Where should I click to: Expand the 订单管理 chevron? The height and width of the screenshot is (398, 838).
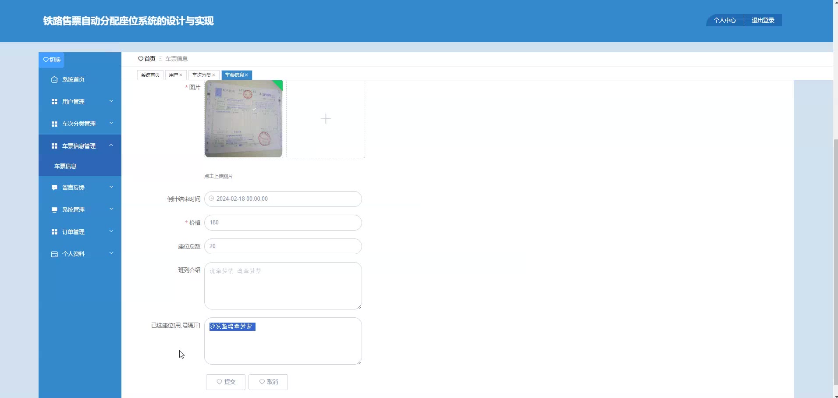pyautogui.click(x=111, y=231)
